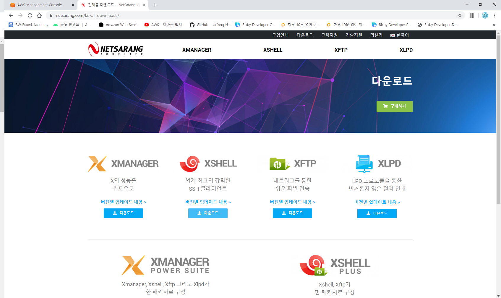
Task: Click the extension icon beside the profile avatar
Action: [472, 15]
